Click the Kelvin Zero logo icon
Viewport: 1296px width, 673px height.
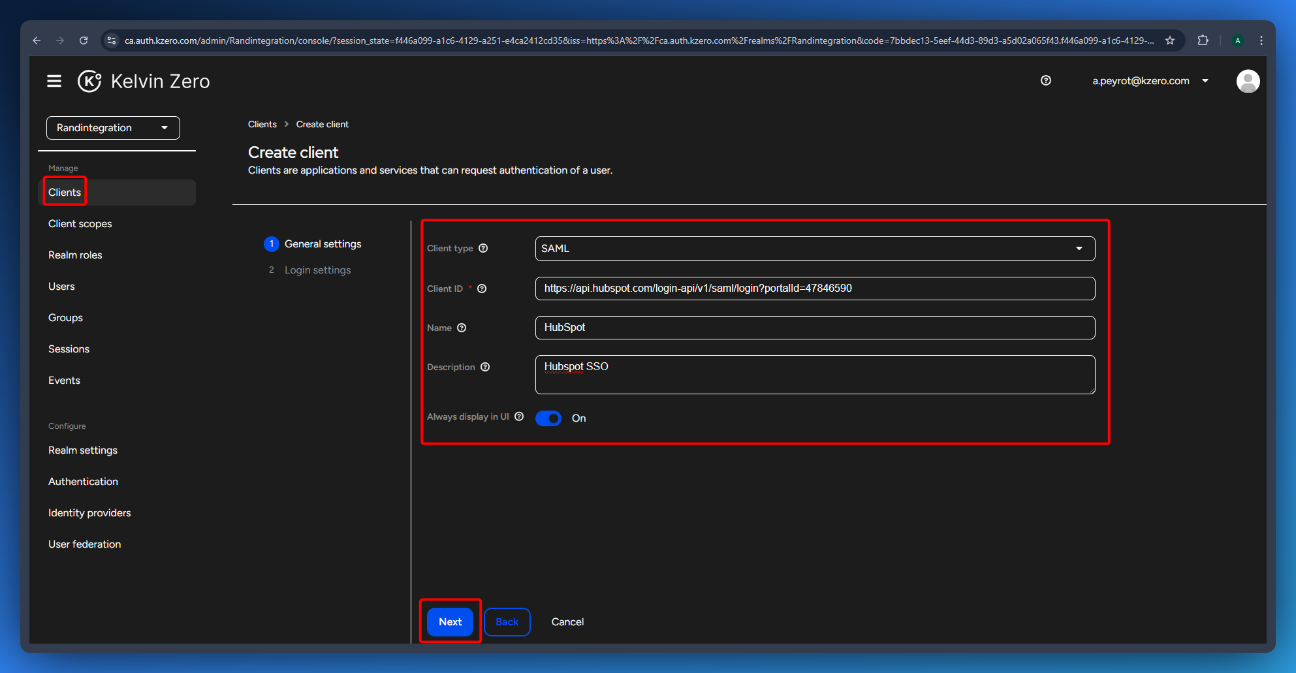(x=89, y=81)
